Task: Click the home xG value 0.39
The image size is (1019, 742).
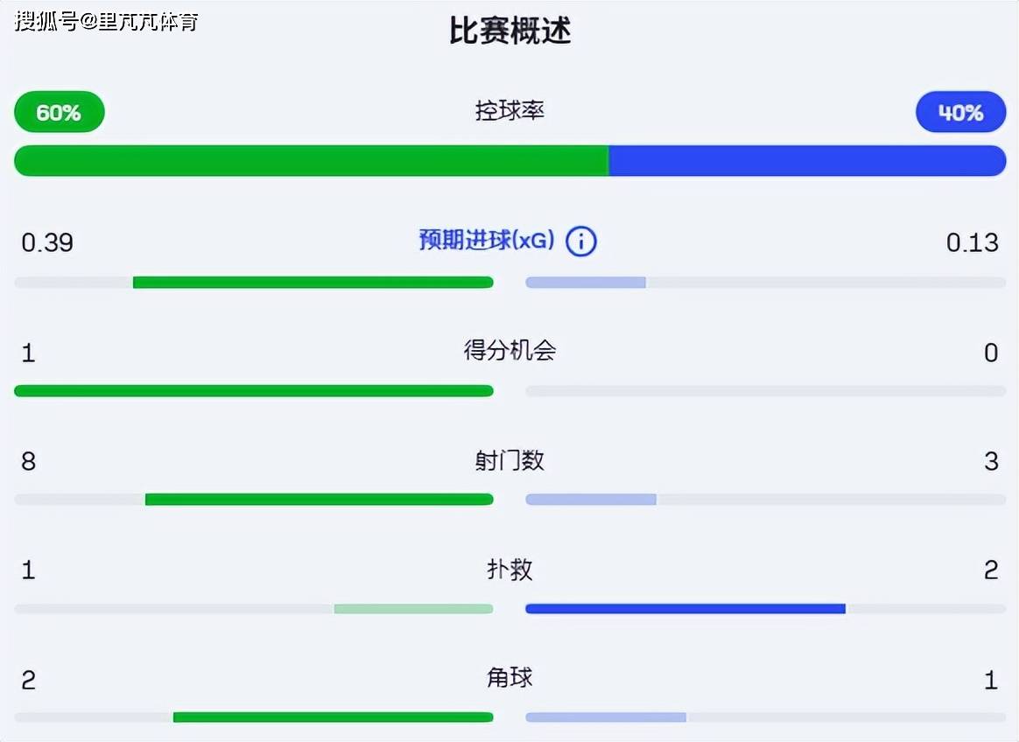Action: pyautogui.click(x=46, y=242)
